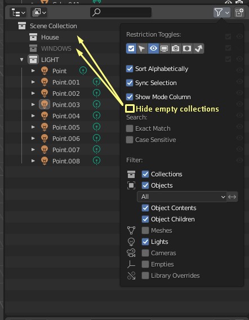This screenshot has width=249, height=320.
Task: Uncheck Show Mode Column
Action: coord(130,97)
